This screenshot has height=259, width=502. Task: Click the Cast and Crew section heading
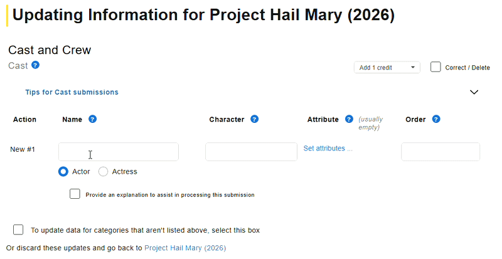[50, 50]
